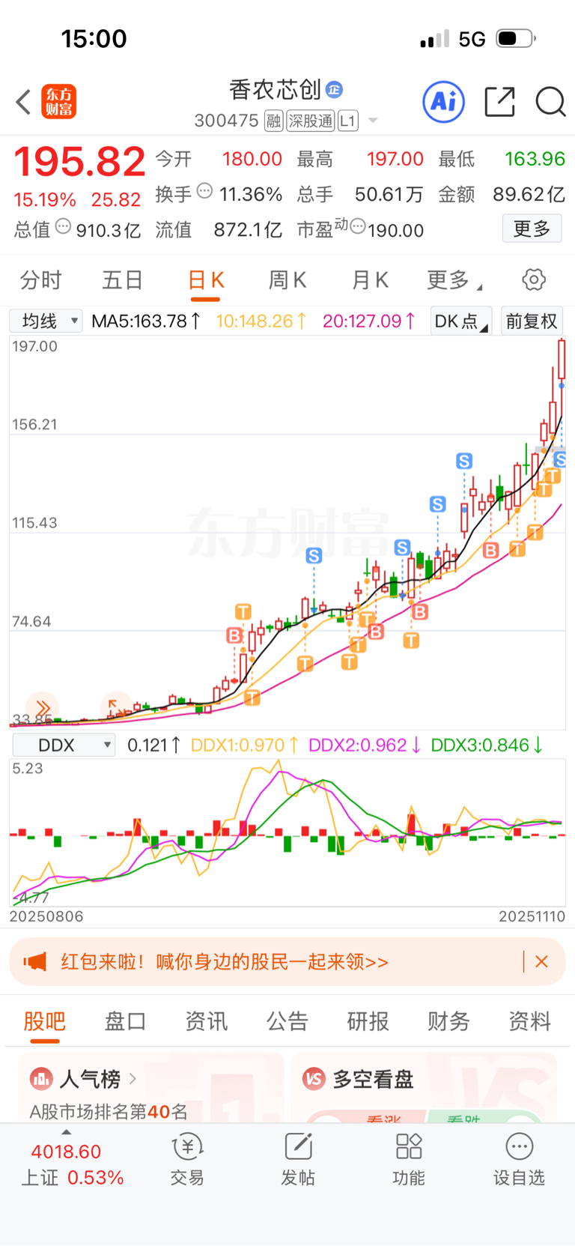This screenshot has height=1246, width=575.
Task: Open the DK点 signal dropdown
Action: 460,321
